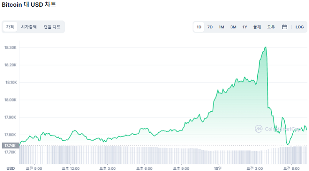Click the chart peak near 18.30K
Screen dimensions: 309x171
pos(266,48)
